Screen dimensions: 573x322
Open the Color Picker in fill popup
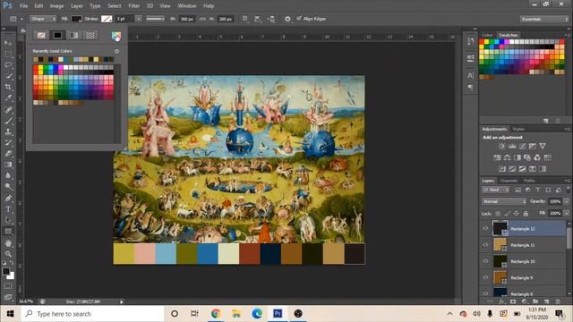click(x=116, y=36)
